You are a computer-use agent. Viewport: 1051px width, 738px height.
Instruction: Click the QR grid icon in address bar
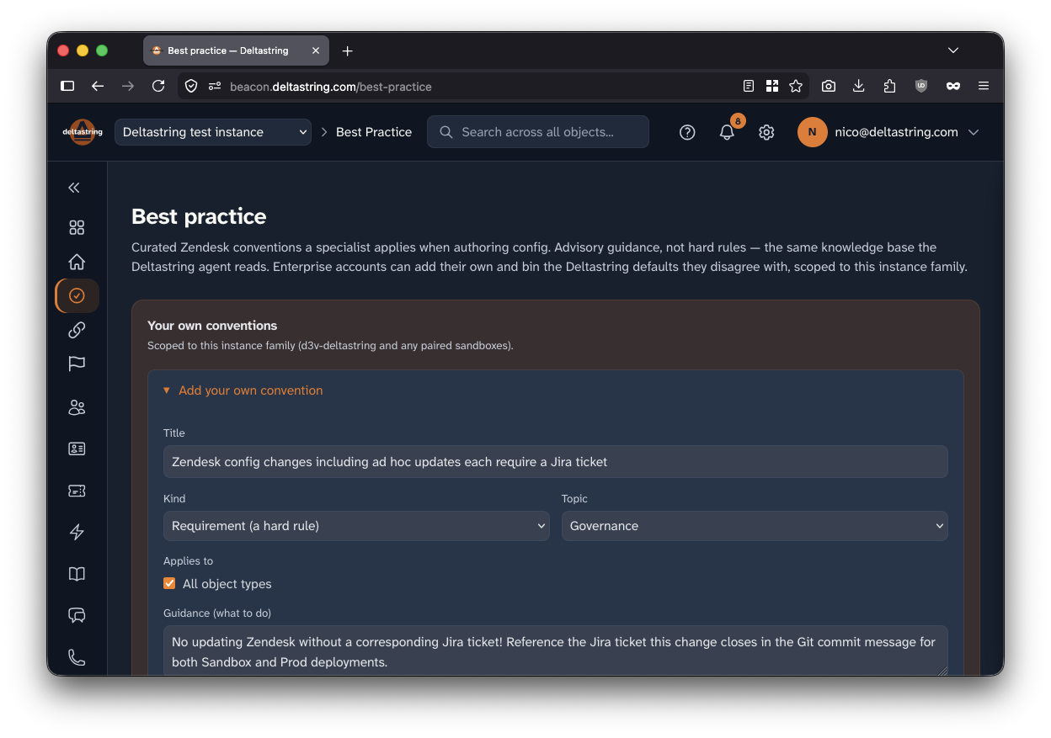click(772, 86)
